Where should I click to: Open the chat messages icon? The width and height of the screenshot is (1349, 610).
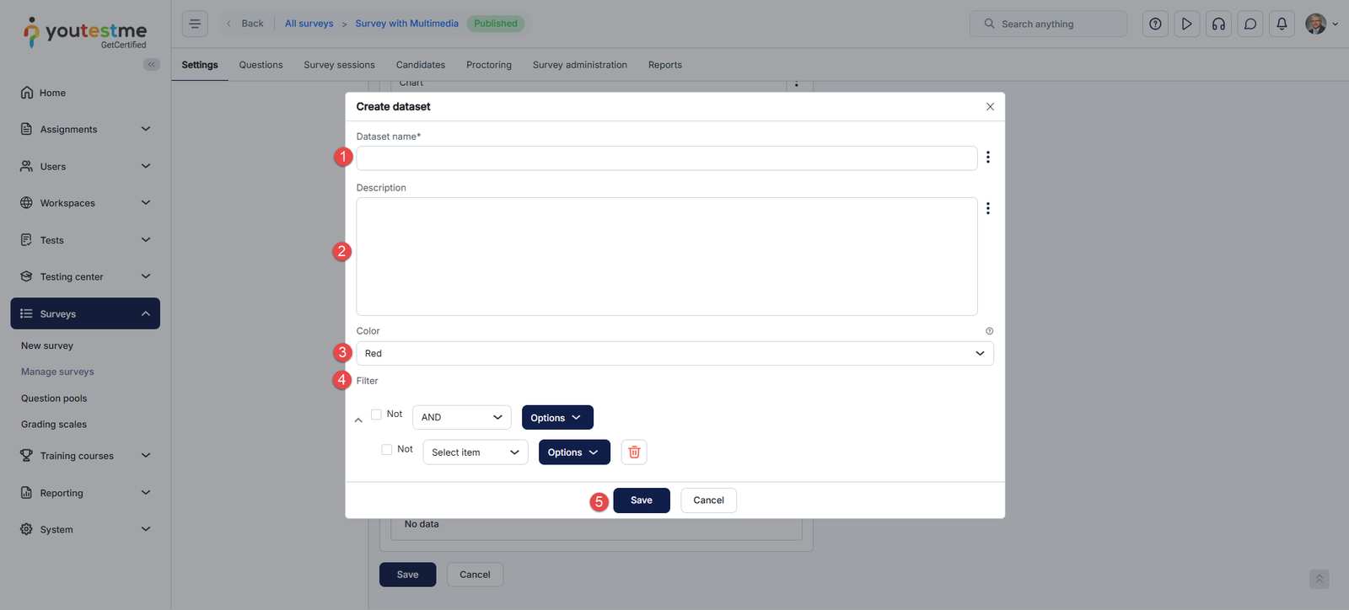pos(1250,24)
